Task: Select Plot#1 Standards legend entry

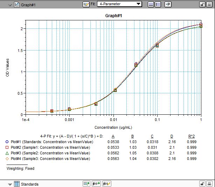Action: coord(52,142)
